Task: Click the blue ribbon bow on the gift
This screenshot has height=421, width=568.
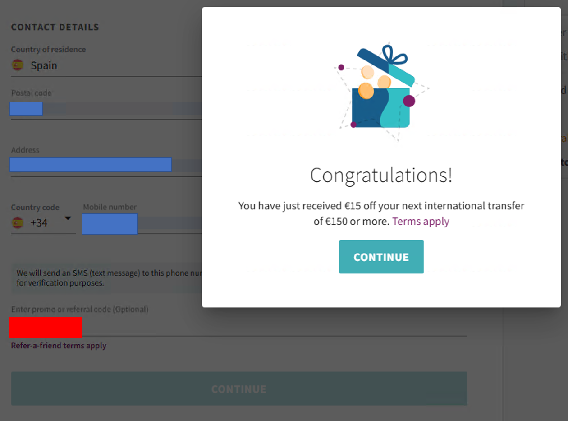Action: pyautogui.click(x=394, y=56)
